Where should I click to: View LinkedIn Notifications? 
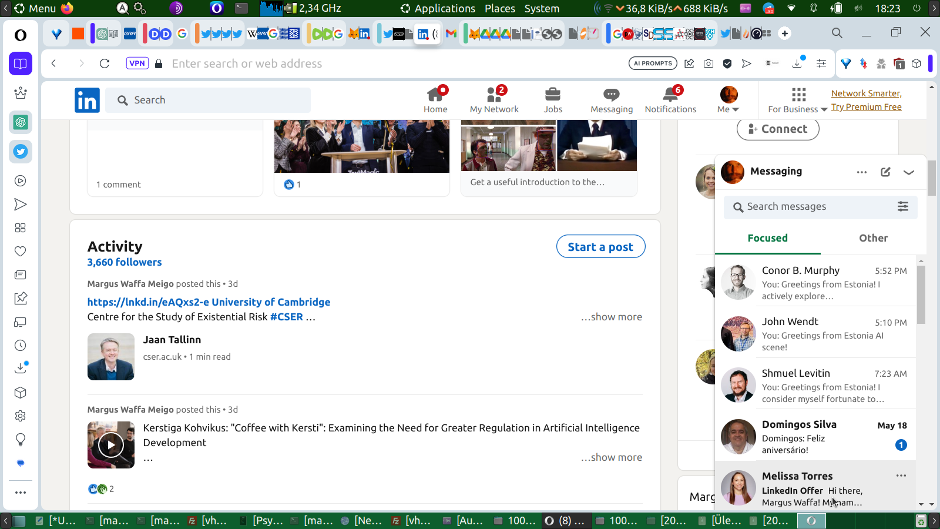pos(670,100)
